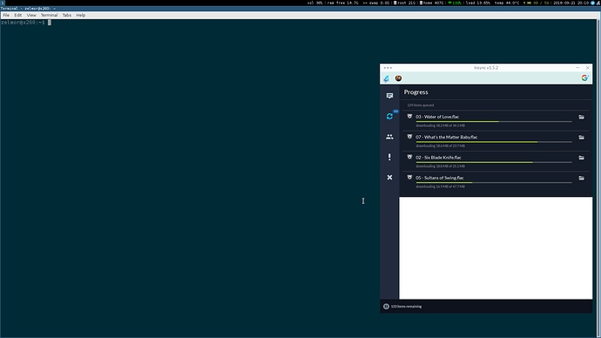Open the sync progress icon in sidebar
This screenshot has width=601, height=338.
389,116
